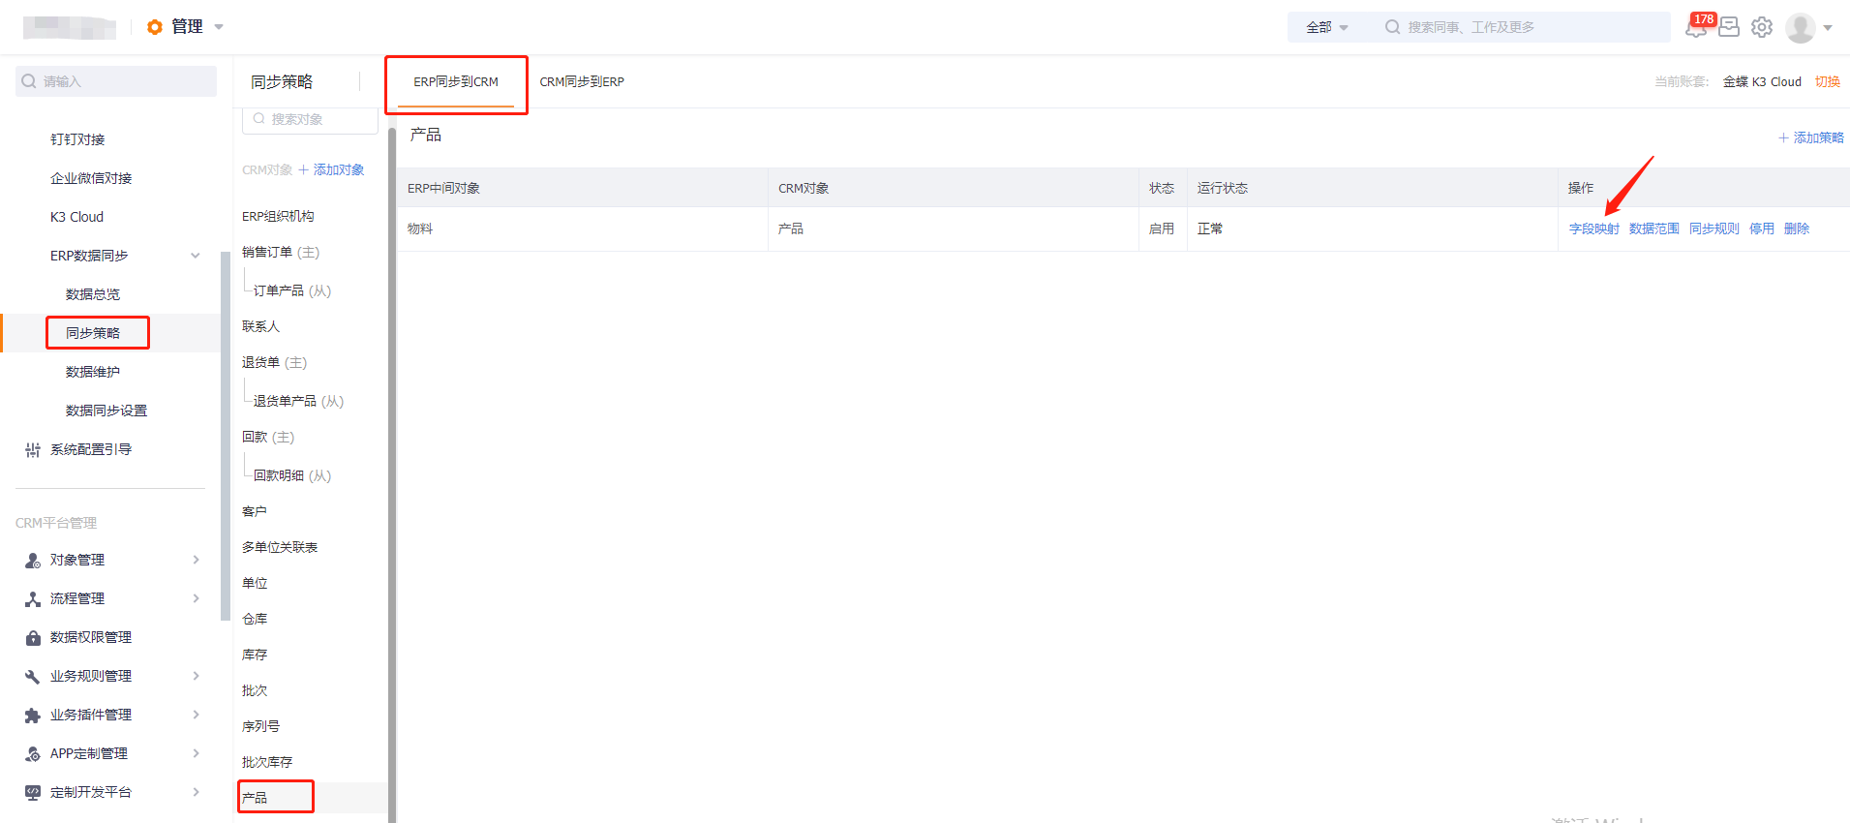Expand the 业务插件管理 chevron
Screen dimensions: 1850x823
click(x=196, y=715)
